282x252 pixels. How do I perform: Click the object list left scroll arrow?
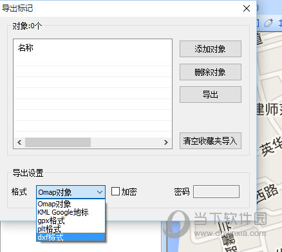pyautogui.click(x=19, y=142)
